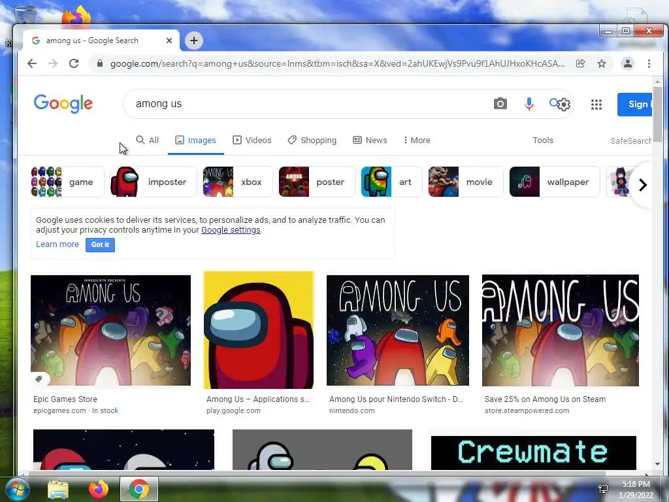The image size is (669, 502).
Task: Close the among us Google Search tab
Action: click(x=169, y=41)
